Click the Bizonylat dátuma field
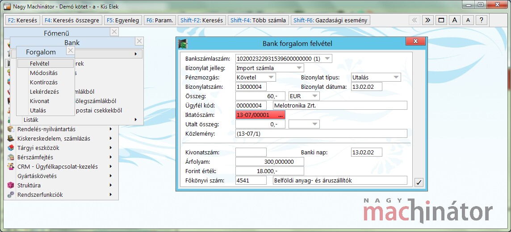511x232 pixels. tap(367, 87)
